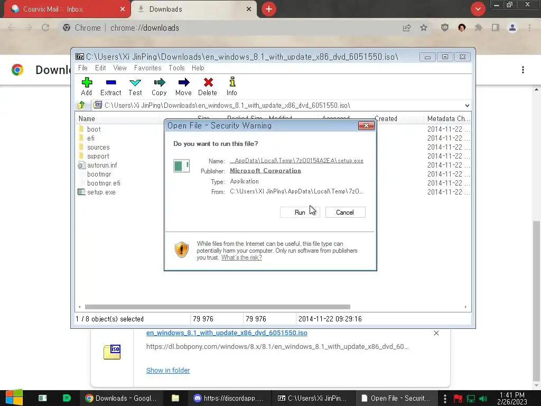The width and height of the screenshot is (541, 406).
Task: Click Run in the Security Warning dialog
Action: [x=300, y=213]
